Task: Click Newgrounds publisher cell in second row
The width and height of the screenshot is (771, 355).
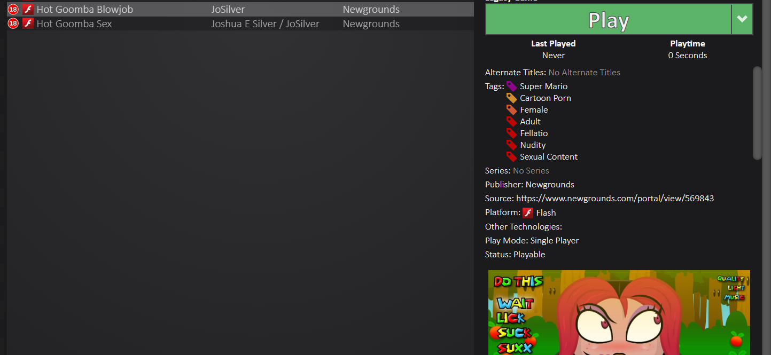Action: [x=371, y=23]
